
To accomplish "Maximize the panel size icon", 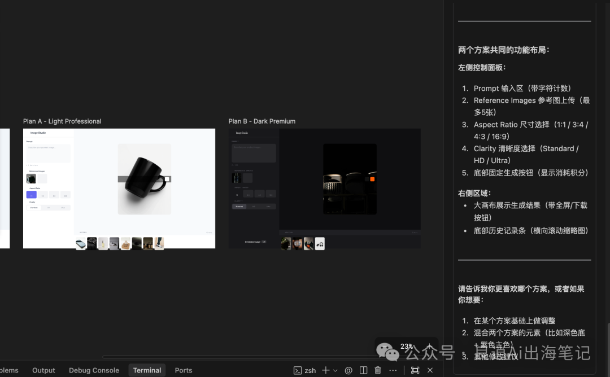I will coord(415,370).
